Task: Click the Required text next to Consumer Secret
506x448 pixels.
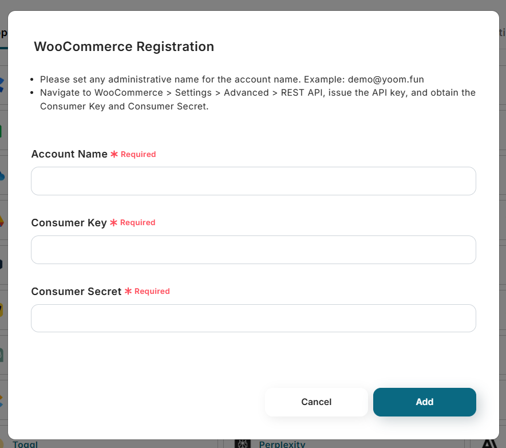Action: coord(152,291)
